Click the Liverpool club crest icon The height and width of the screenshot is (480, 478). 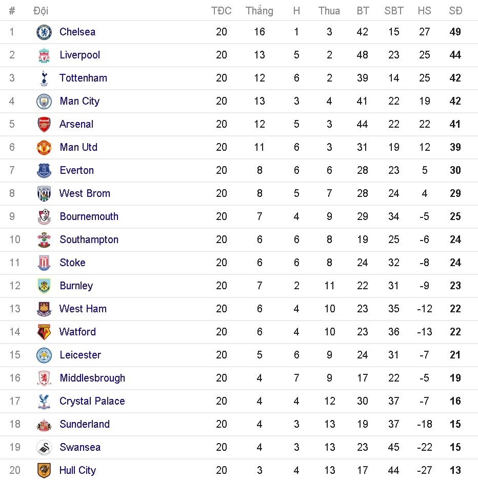click(x=44, y=55)
